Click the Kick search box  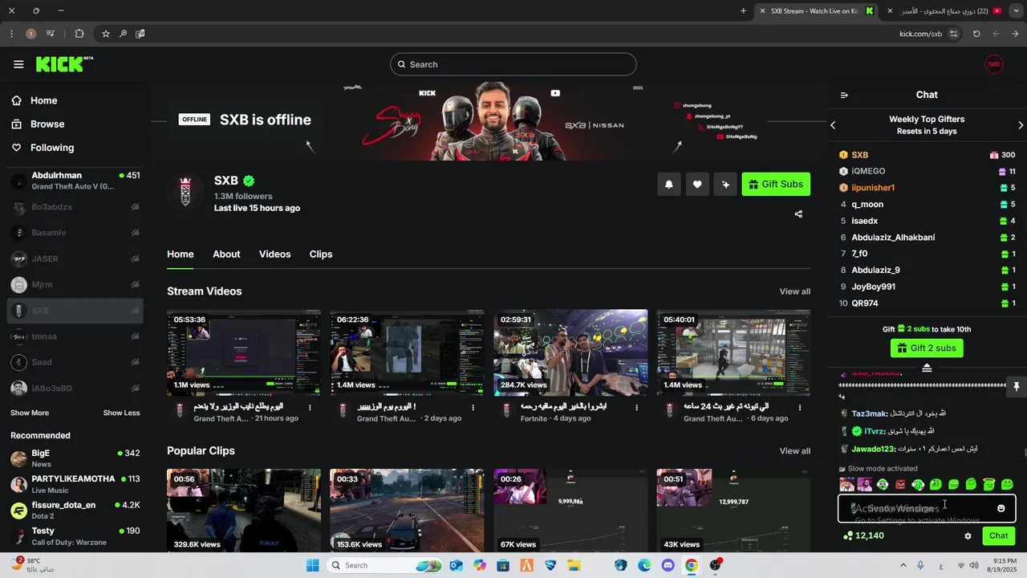[513, 64]
